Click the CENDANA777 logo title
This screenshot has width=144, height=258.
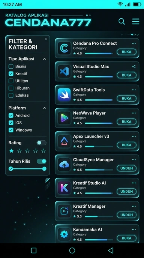click(x=48, y=23)
